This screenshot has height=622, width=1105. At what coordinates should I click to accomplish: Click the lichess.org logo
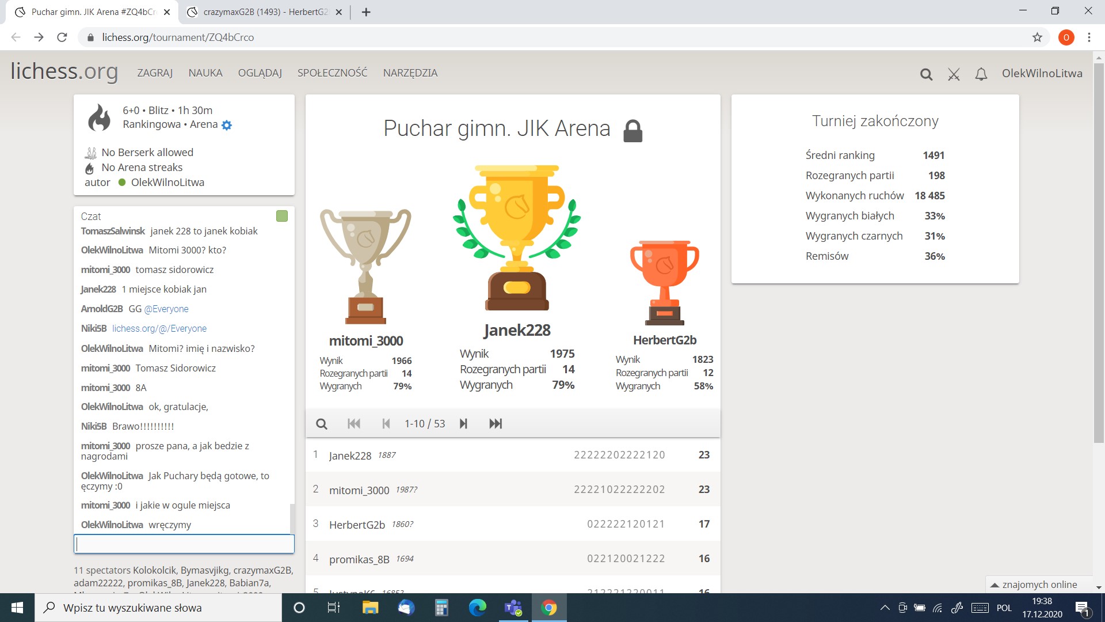click(x=64, y=71)
